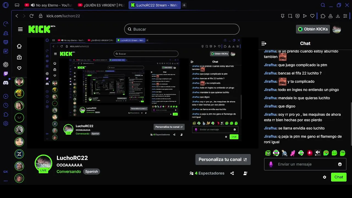Open the emoji picker in message box
This screenshot has height=198, width=352.
(x=340, y=164)
